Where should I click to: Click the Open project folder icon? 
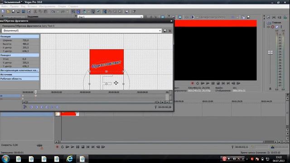pyautogui.click(x=8, y=11)
